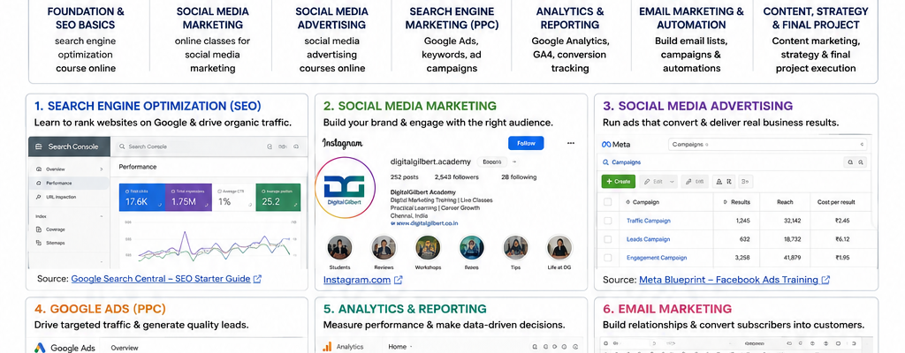Click the Meta logo
Screen dimensions: 905x353
(616, 144)
